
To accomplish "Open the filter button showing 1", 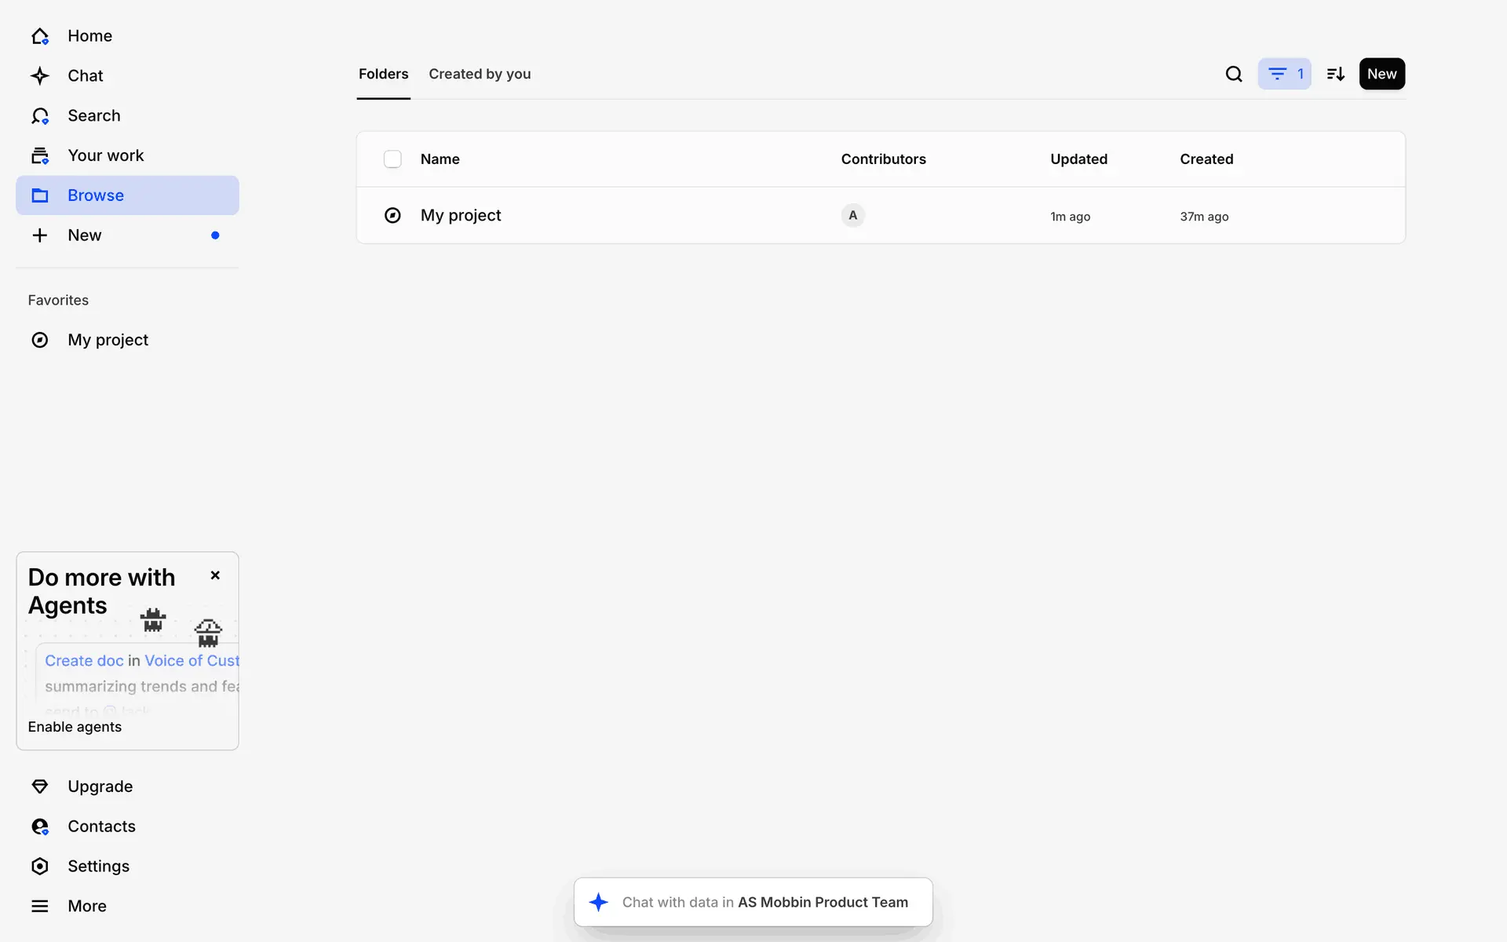I will tap(1284, 74).
